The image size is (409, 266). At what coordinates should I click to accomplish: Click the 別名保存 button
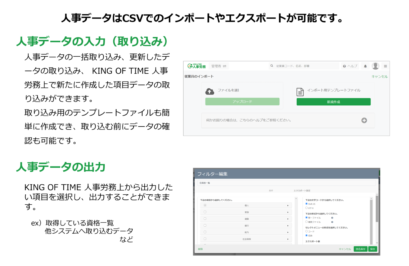click(x=360, y=249)
